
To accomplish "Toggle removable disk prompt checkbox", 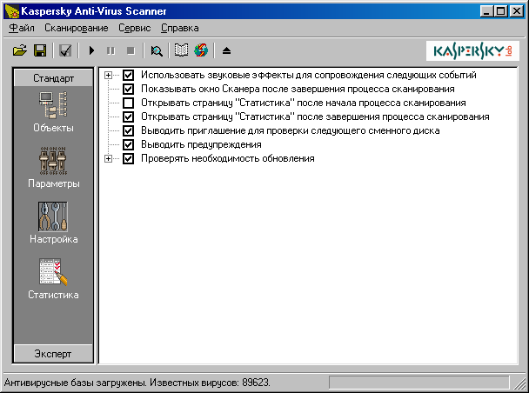I will click(x=128, y=130).
